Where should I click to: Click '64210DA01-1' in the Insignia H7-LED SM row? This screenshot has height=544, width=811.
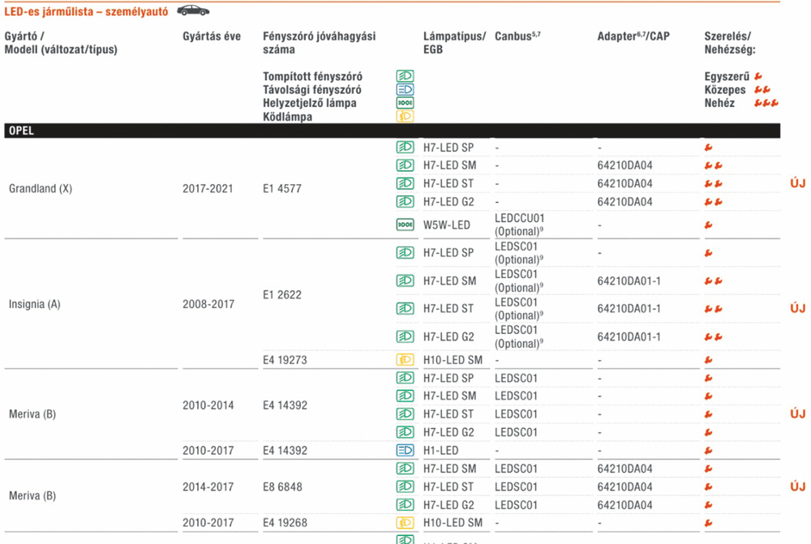(x=629, y=281)
